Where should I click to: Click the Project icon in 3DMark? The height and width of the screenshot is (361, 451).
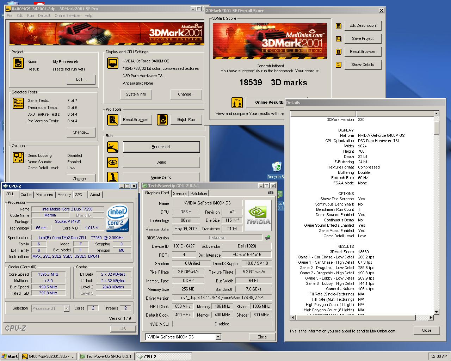(x=18, y=63)
